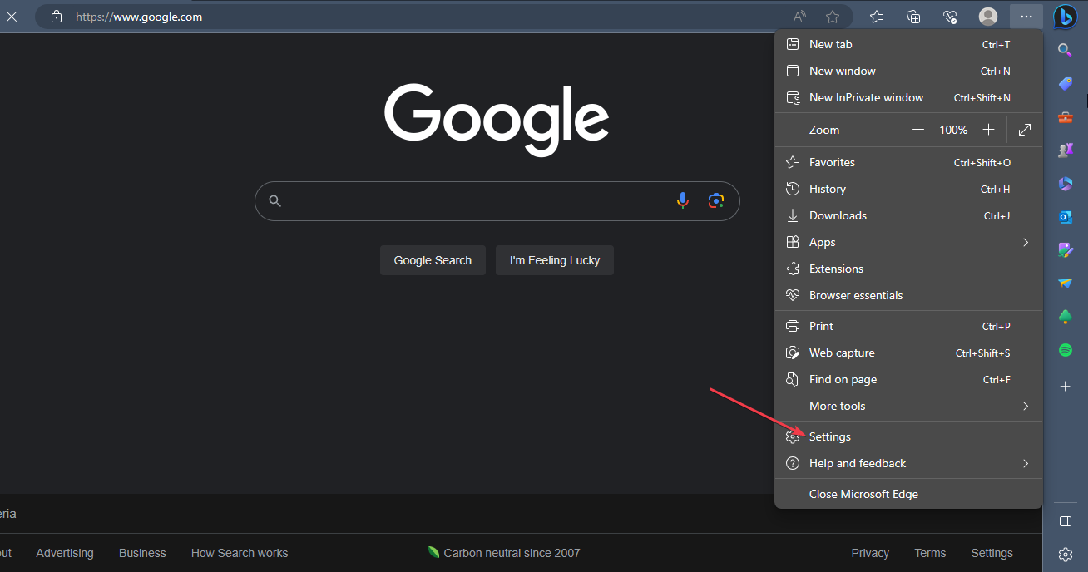1088x572 pixels.
Task: Select New window menu item
Action: [x=908, y=71]
